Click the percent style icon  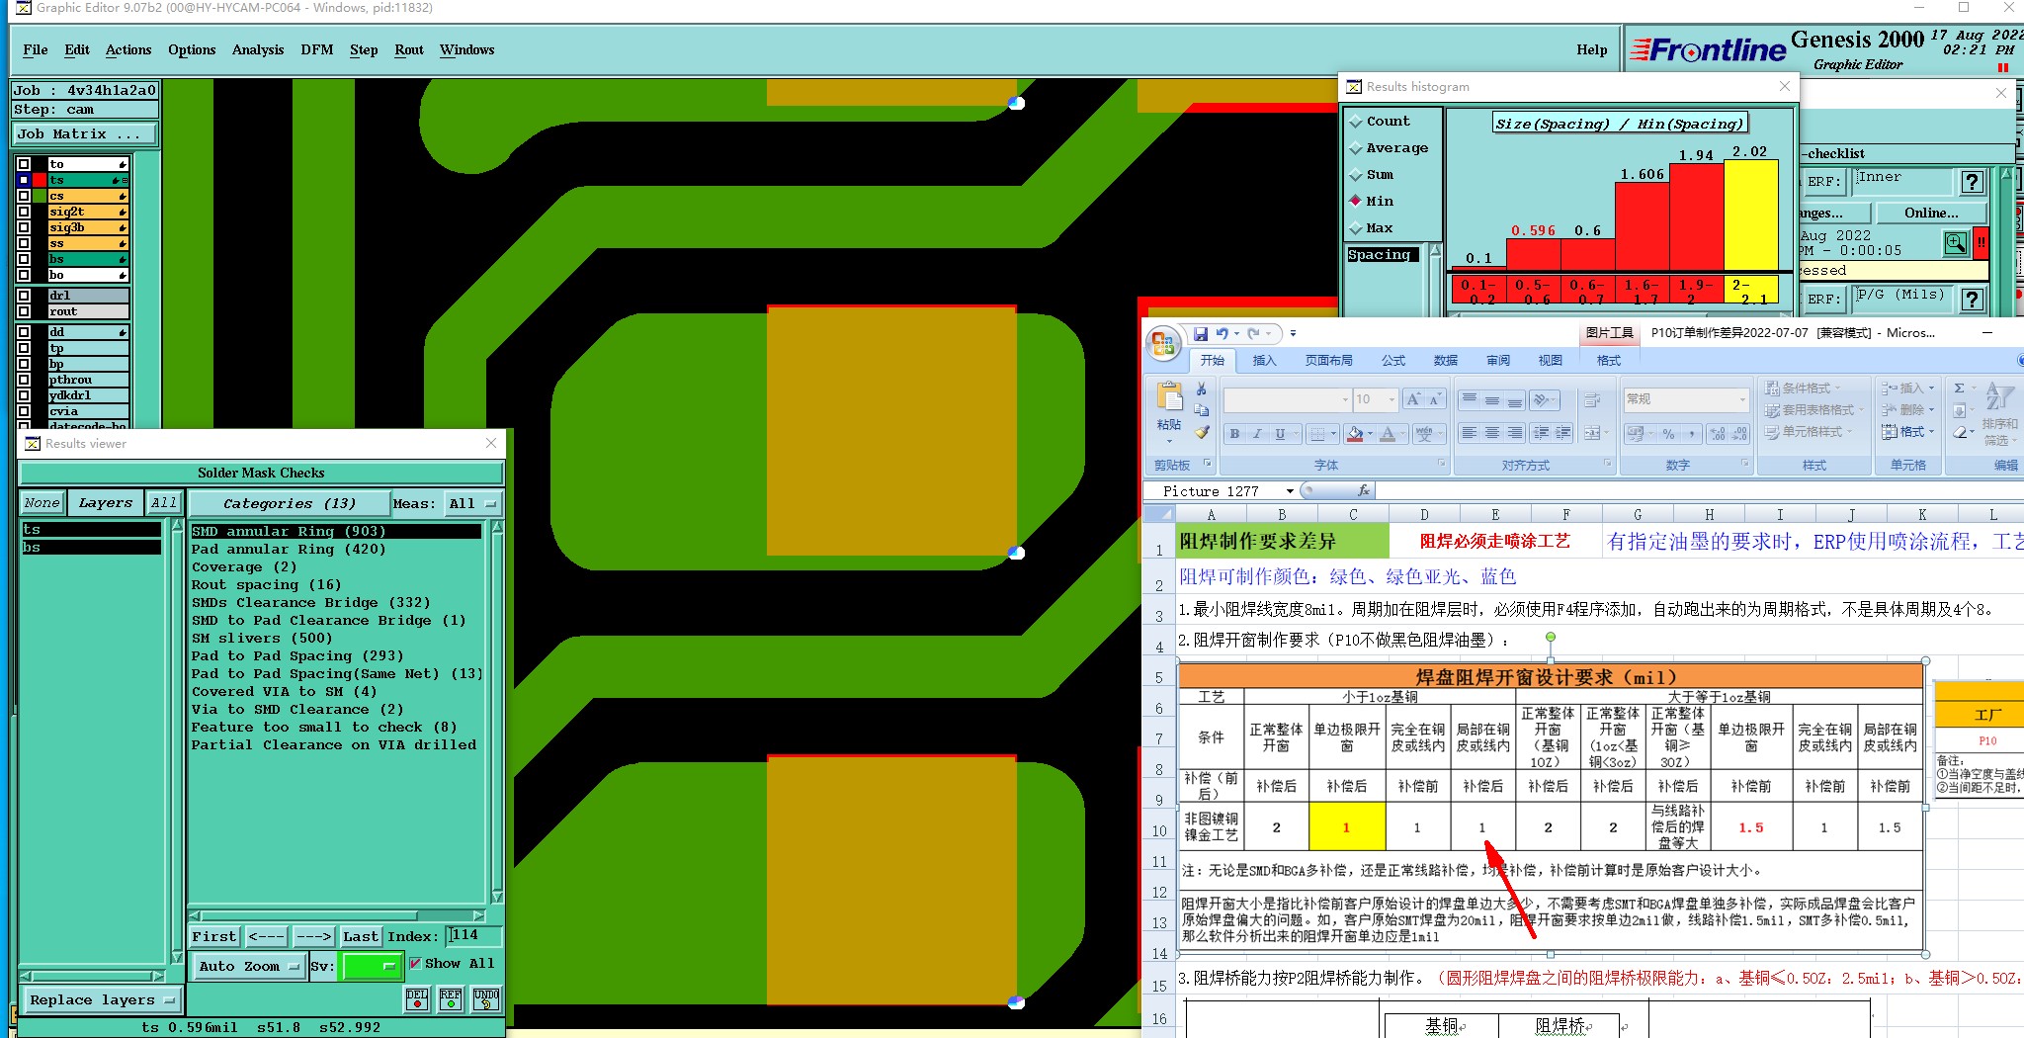click(1668, 434)
